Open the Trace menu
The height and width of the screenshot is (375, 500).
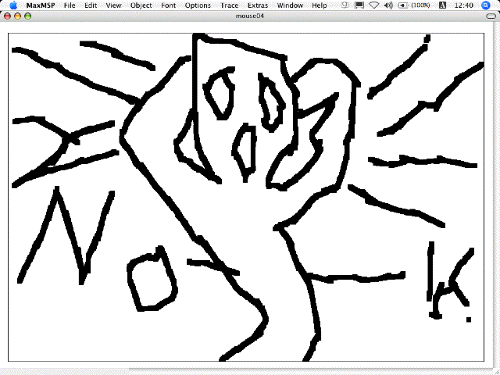tap(229, 5)
